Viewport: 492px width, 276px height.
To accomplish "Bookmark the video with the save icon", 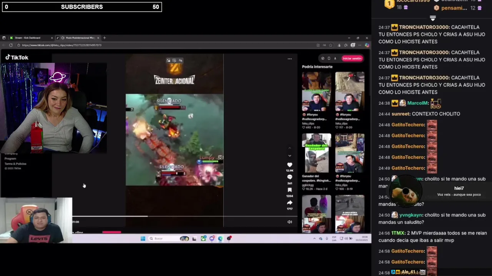I will pyautogui.click(x=289, y=190).
